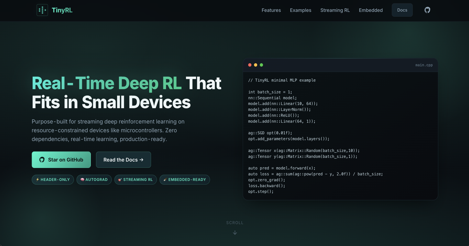
Task: Click the "model.add(nn::ReLU());" line
Action: pyautogui.click(x=274, y=115)
